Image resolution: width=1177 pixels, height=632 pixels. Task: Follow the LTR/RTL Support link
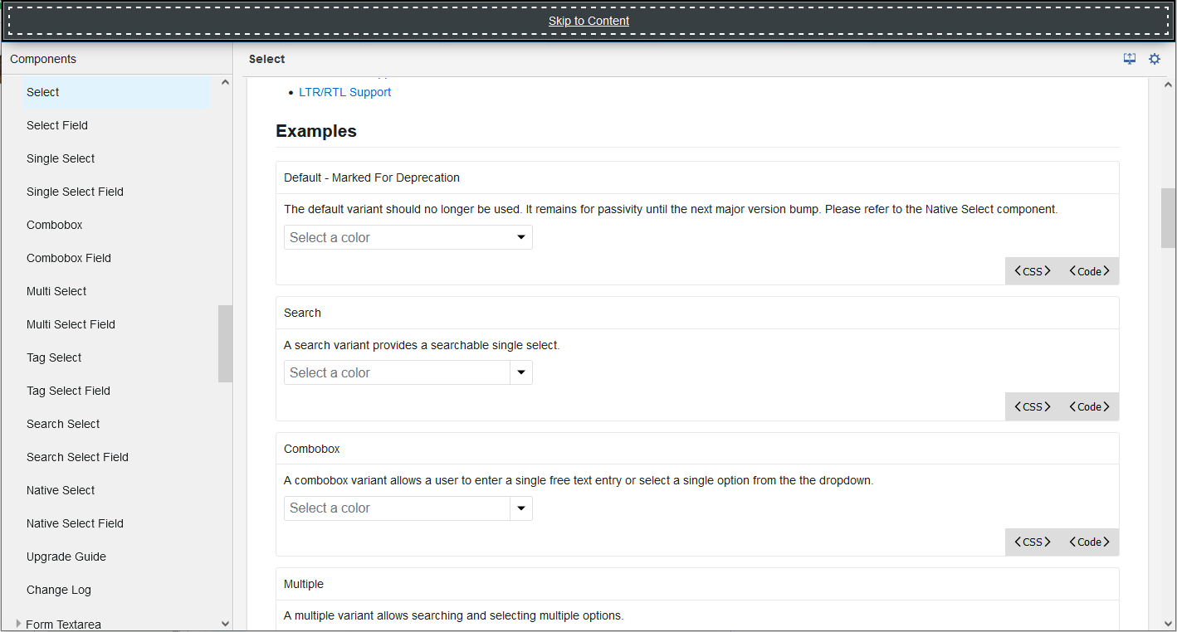(x=344, y=91)
